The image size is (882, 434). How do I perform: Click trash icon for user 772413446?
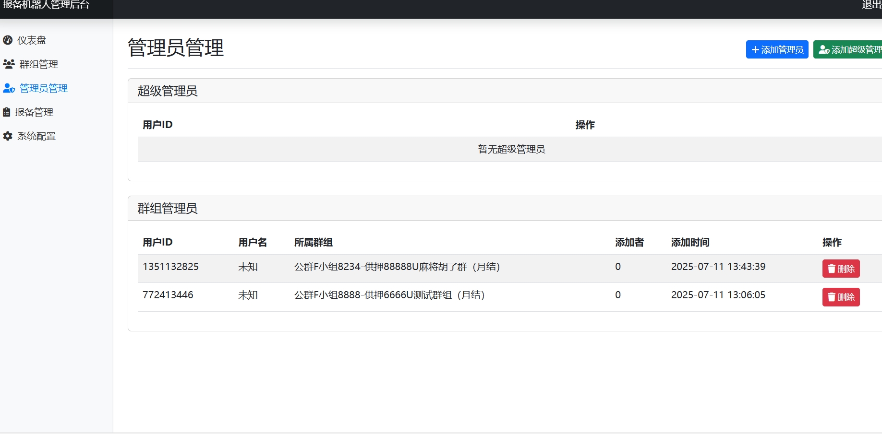click(832, 297)
